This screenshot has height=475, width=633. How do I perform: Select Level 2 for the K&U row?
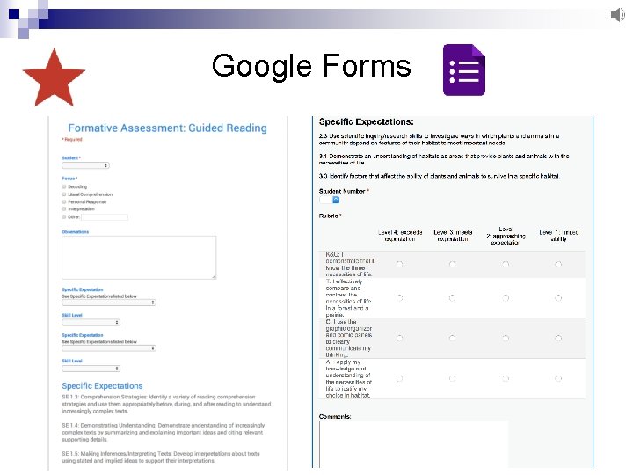(506, 264)
